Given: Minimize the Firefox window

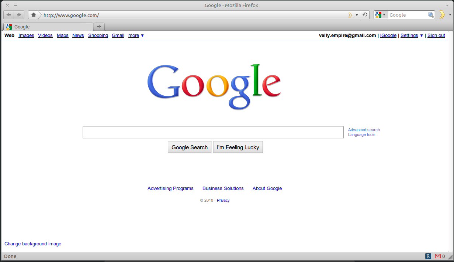Looking at the screenshot, I should [15, 5].
